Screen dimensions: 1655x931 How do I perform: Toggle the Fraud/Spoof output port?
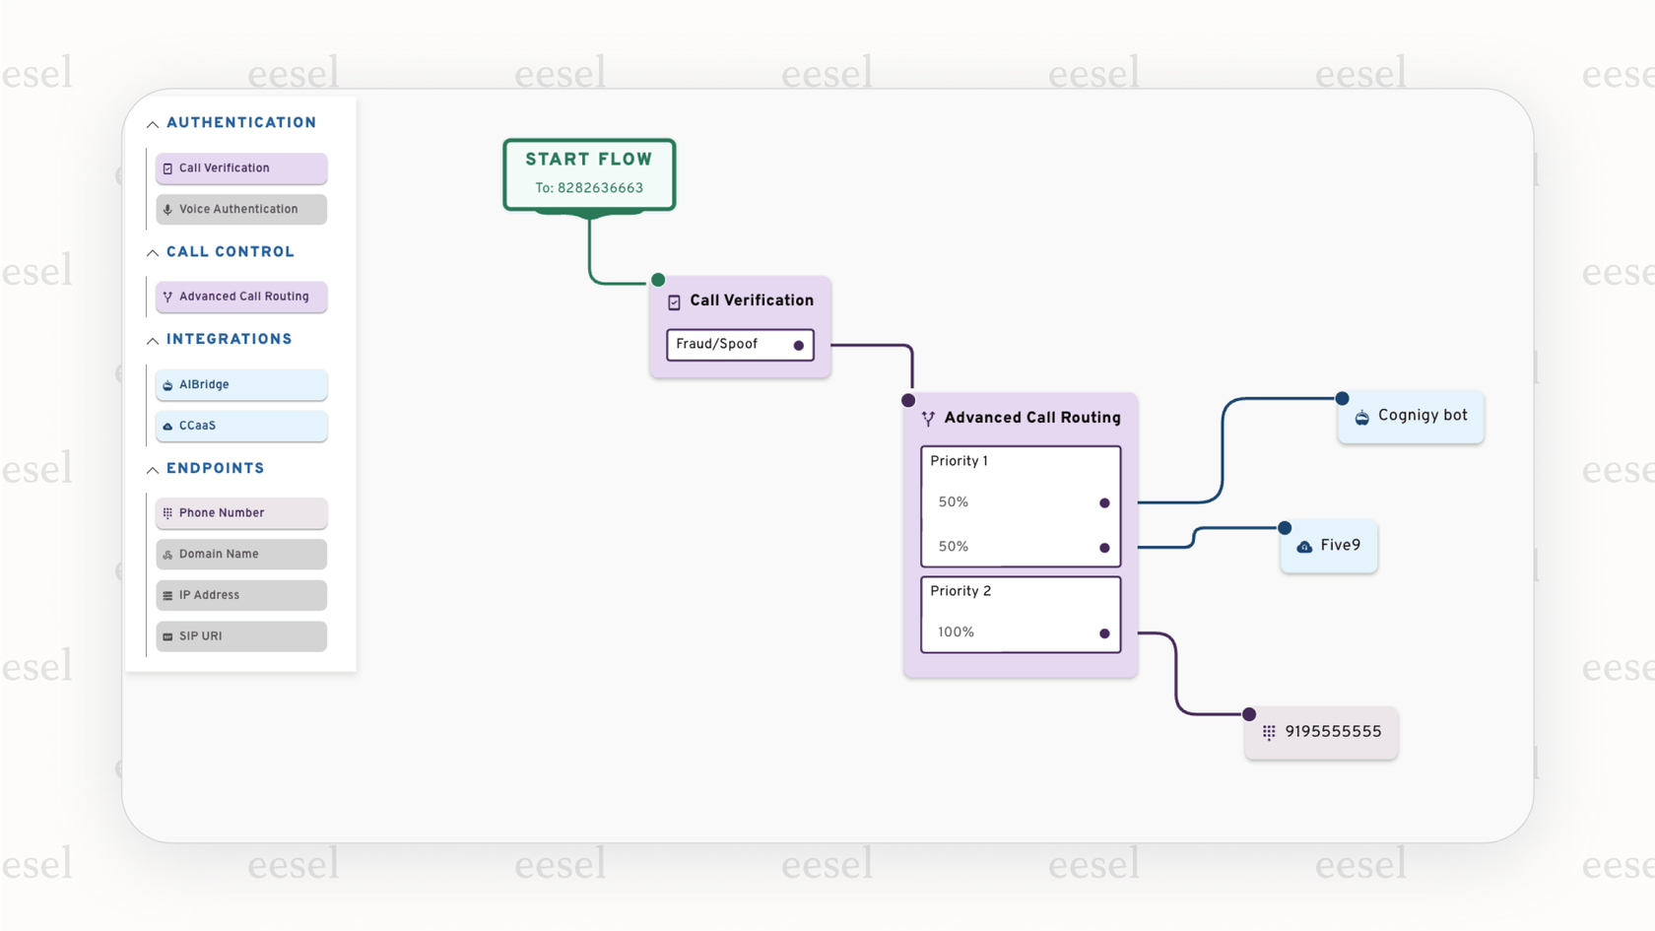(x=797, y=345)
